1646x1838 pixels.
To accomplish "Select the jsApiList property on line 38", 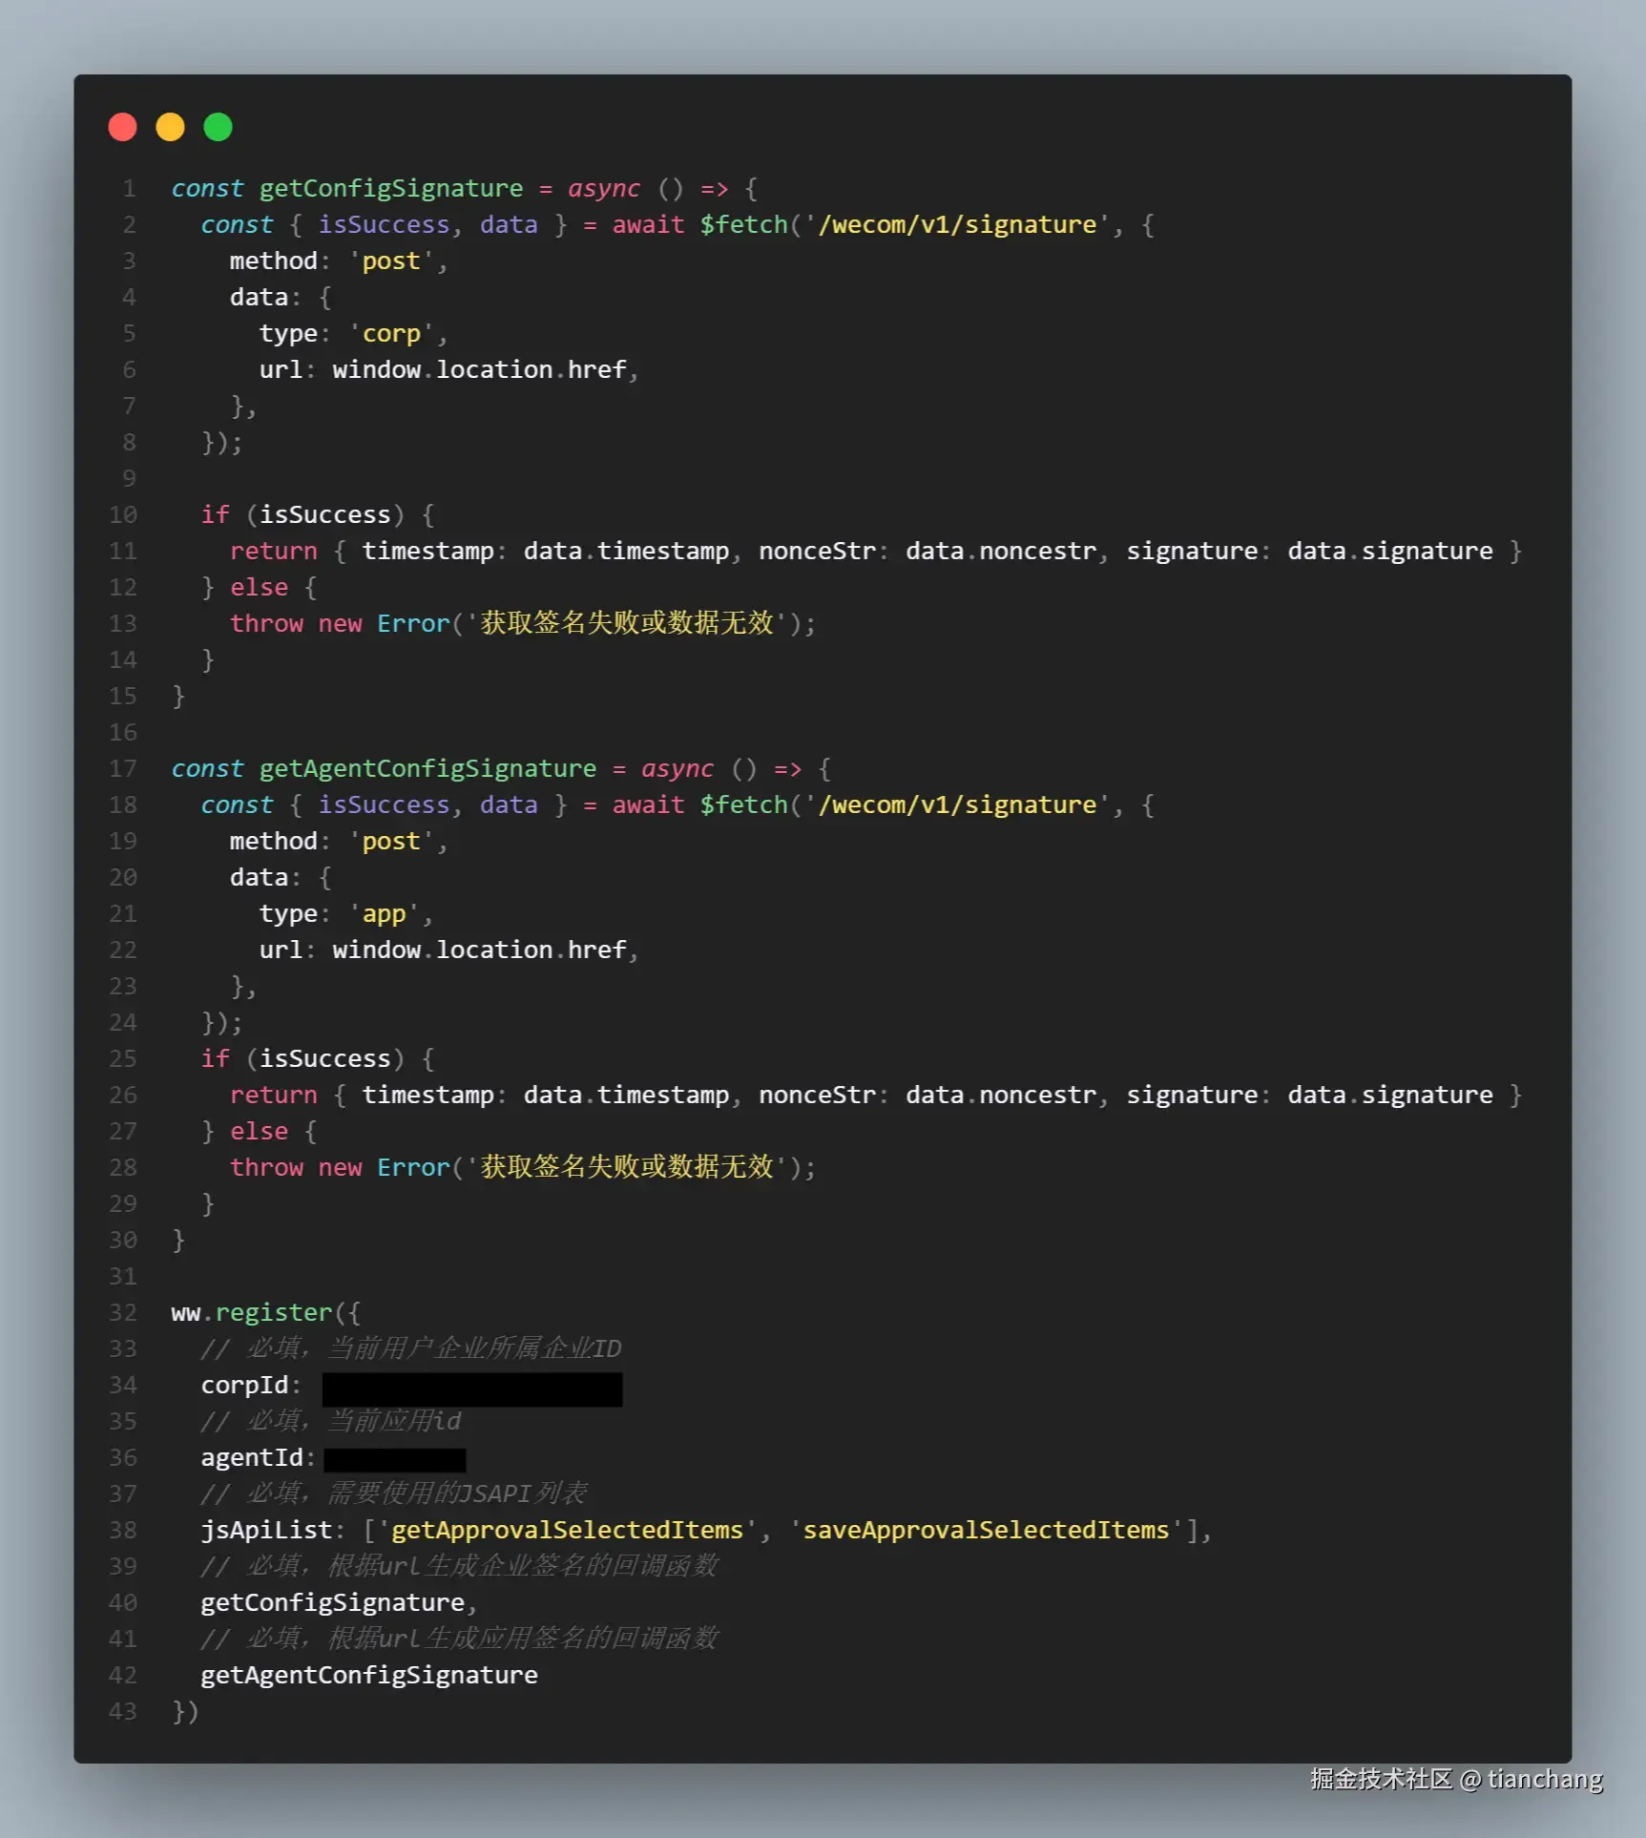I will click(x=270, y=1530).
